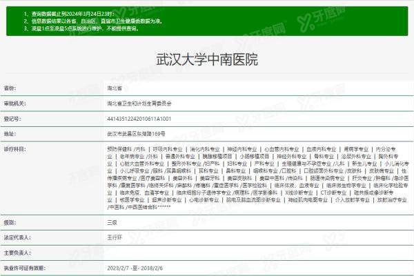Click the value 湖北省卫生和计划生育委员会
414x276 pixels.
pos(139,103)
